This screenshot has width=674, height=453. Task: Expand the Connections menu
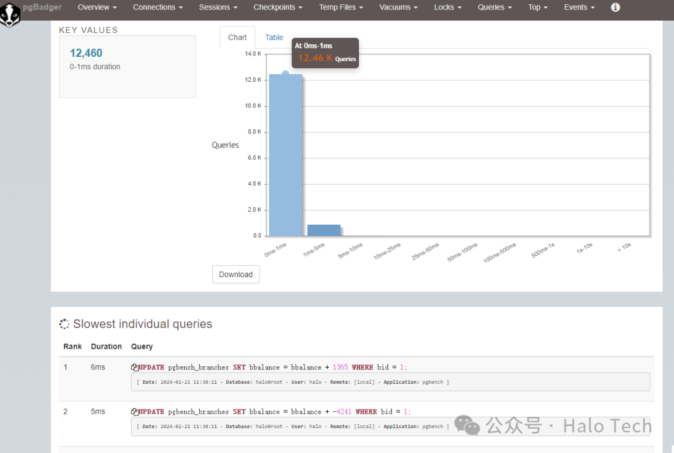point(158,7)
